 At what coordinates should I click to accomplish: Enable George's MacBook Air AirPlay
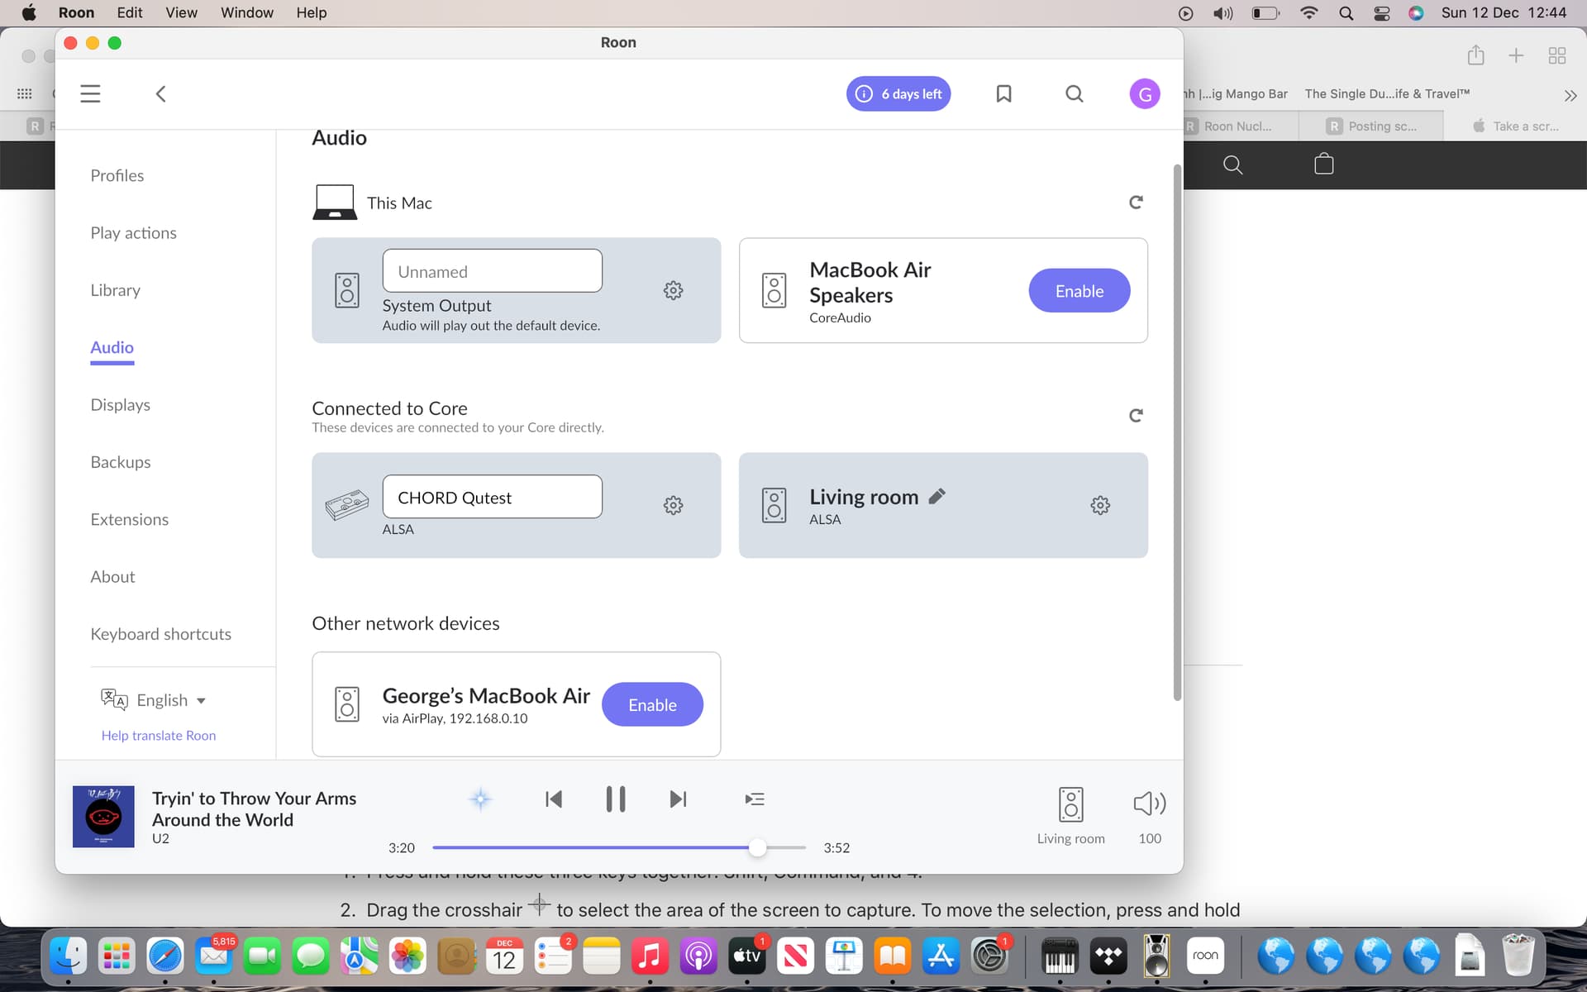pyautogui.click(x=652, y=704)
